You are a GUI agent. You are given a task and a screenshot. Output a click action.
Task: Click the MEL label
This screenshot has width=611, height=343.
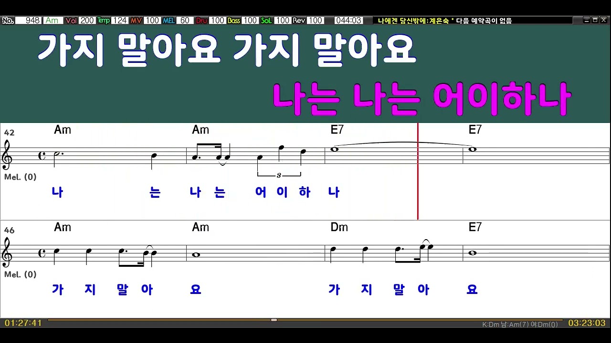169,20
